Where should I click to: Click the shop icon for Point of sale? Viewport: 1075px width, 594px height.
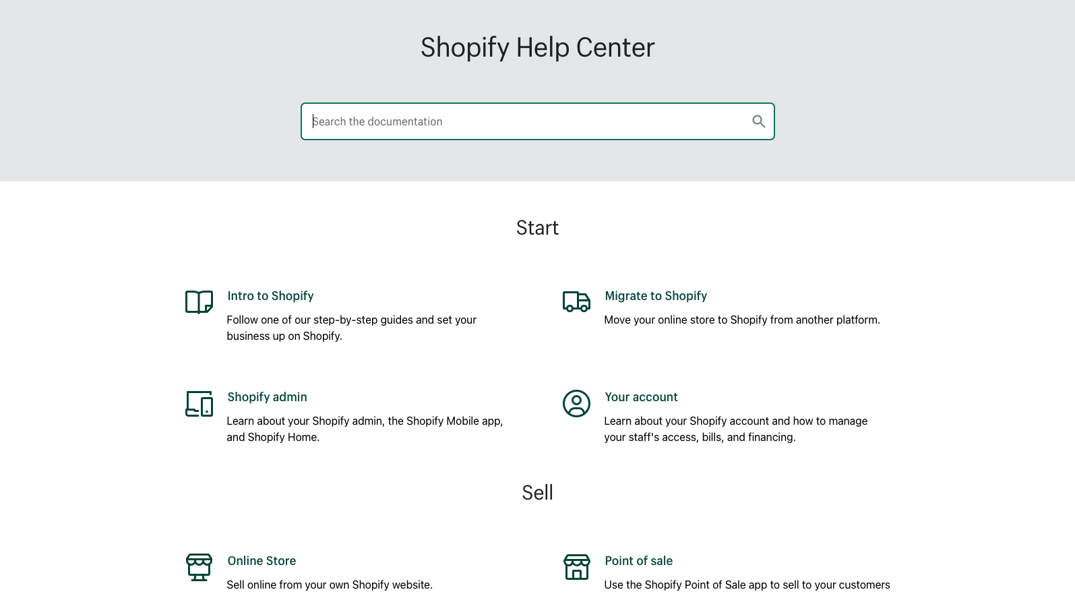pyautogui.click(x=576, y=567)
